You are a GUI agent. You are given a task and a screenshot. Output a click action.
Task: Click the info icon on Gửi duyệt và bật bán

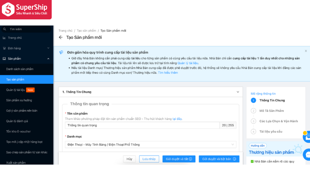(x=234, y=159)
